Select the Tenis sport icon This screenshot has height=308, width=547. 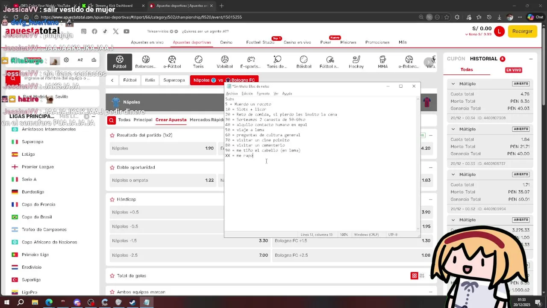click(198, 62)
